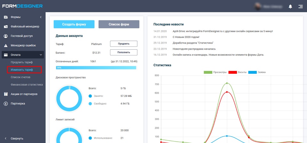Viewport: 307px width, 143px height.
Task: Toggle Заявки series in chart legend
Action: click(x=257, y=72)
